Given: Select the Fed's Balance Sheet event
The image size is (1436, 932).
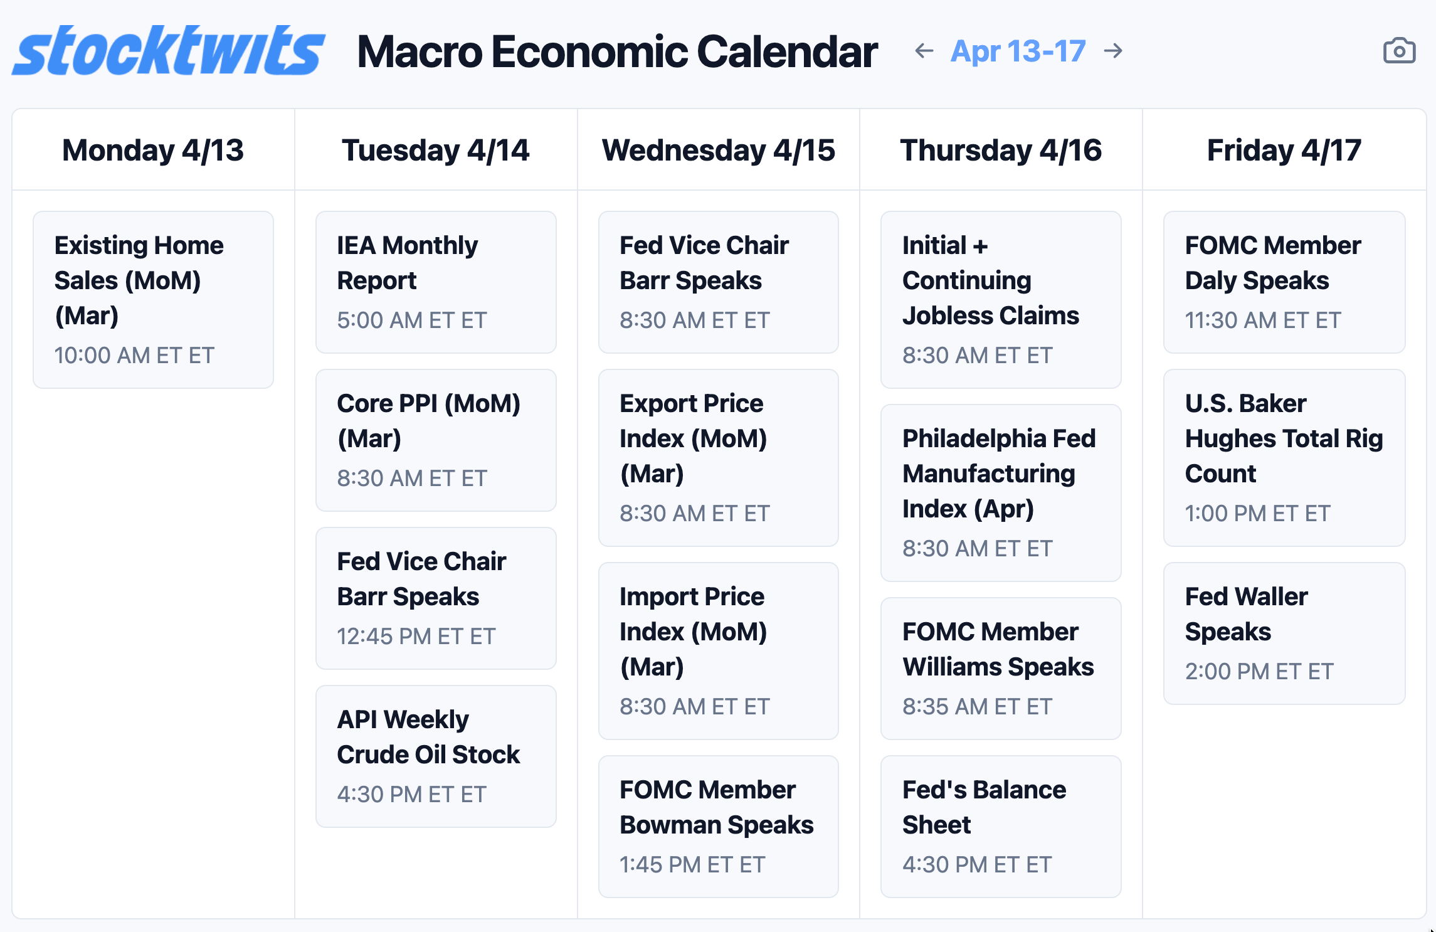Looking at the screenshot, I should coord(1001,826).
